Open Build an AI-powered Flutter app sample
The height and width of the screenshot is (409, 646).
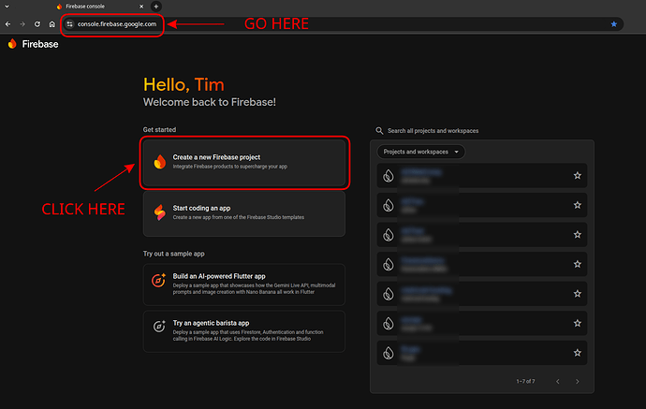tap(243, 283)
